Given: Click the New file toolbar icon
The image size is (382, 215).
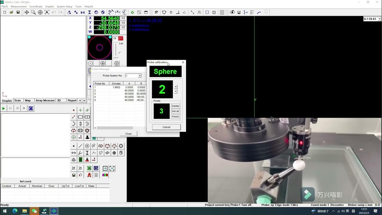Looking at the screenshot, I should [4, 12].
